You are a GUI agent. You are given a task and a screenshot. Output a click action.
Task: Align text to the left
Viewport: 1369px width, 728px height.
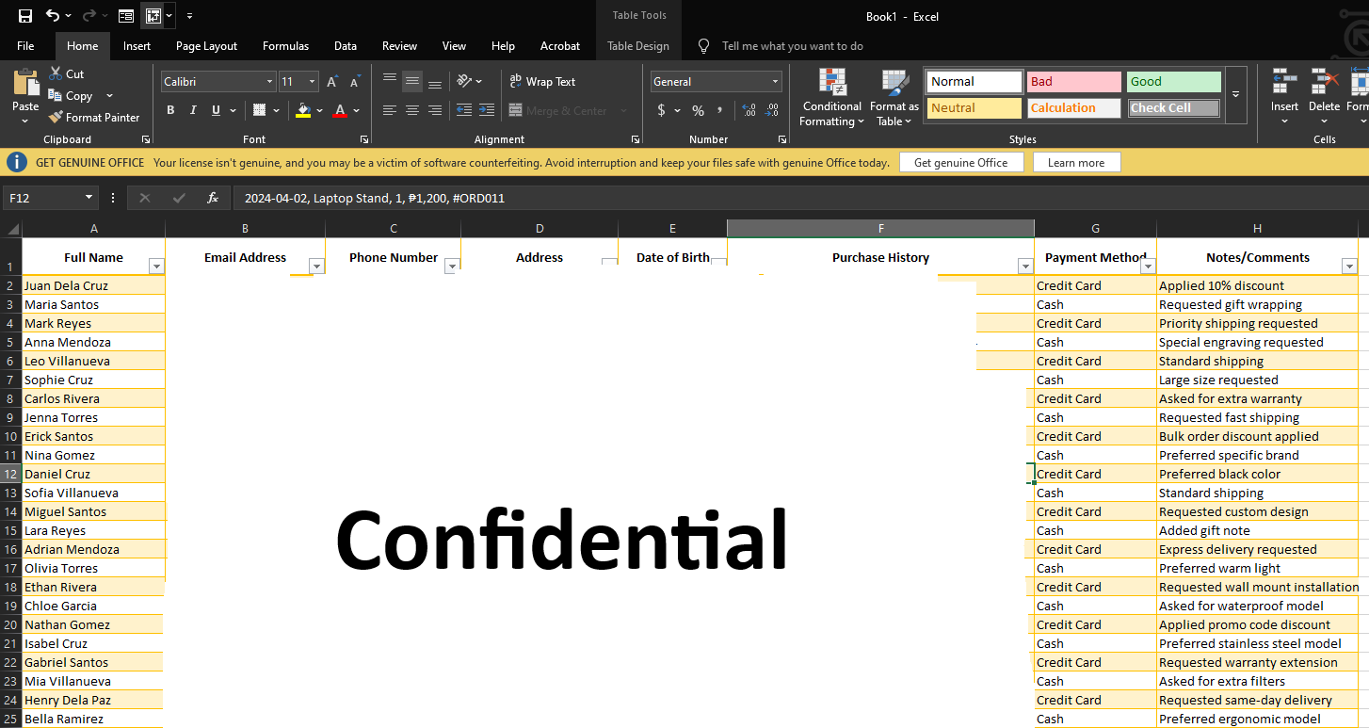[x=390, y=110]
